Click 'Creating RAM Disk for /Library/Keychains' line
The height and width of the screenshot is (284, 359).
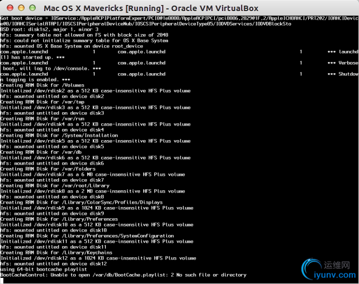[56, 253]
